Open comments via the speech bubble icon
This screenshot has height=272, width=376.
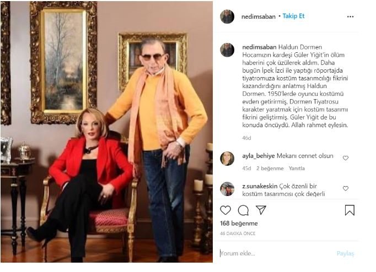(x=243, y=210)
